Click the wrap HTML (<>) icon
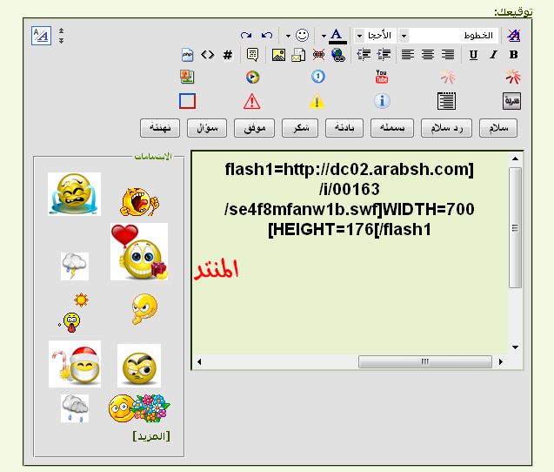 (x=207, y=55)
